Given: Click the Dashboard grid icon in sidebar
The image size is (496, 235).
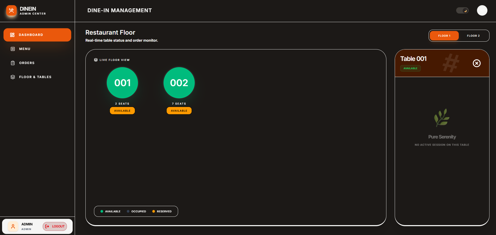Looking at the screenshot, I should pyautogui.click(x=12, y=35).
